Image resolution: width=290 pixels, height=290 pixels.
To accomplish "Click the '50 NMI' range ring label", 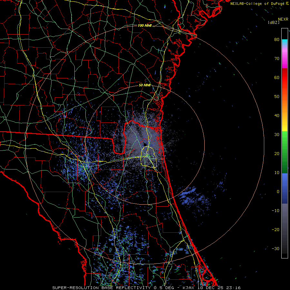I will 145,85.
